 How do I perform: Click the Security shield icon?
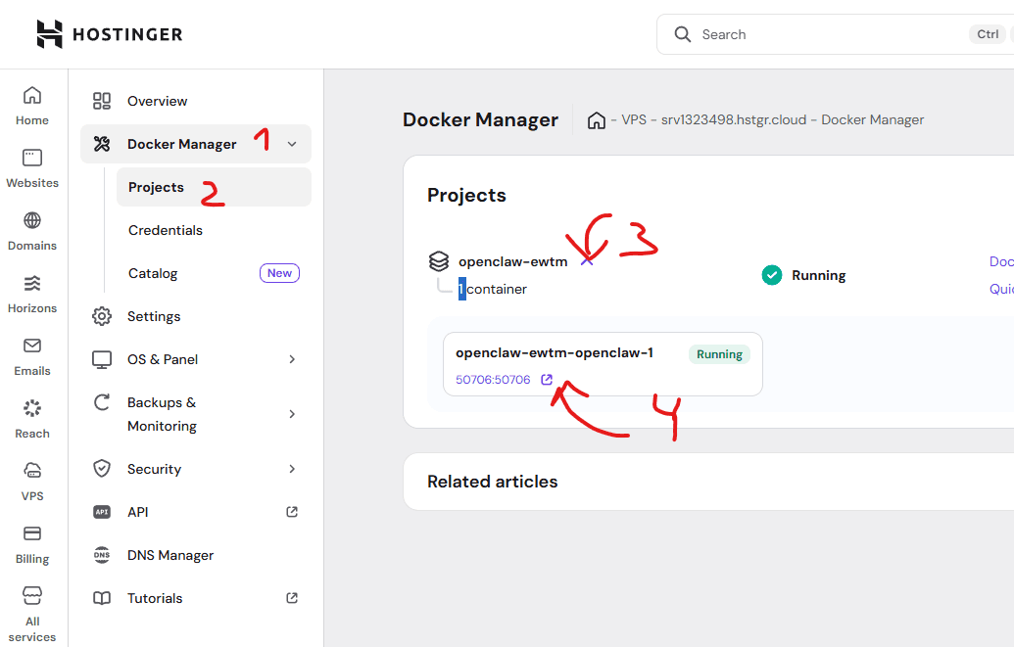pyautogui.click(x=102, y=469)
